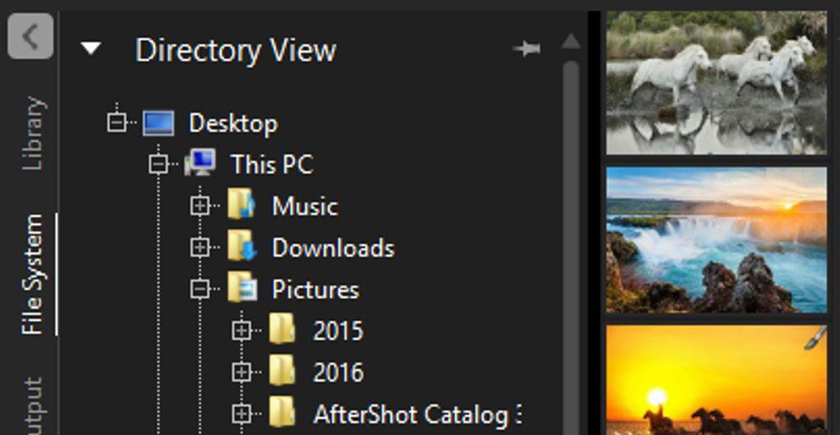Image resolution: width=840 pixels, height=435 pixels.
Task: Click the Pictures folder icon
Action: pos(241,290)
